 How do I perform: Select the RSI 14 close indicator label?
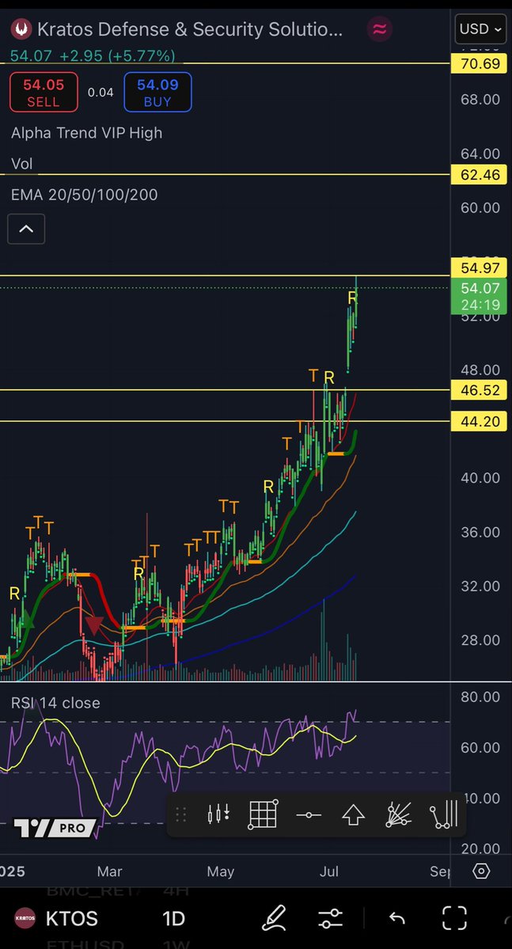[x=55, y=703]
